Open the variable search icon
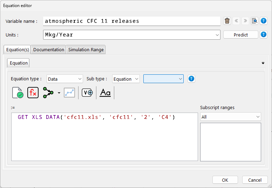This screenshot has width=272, height=188. tap(254, 21)
